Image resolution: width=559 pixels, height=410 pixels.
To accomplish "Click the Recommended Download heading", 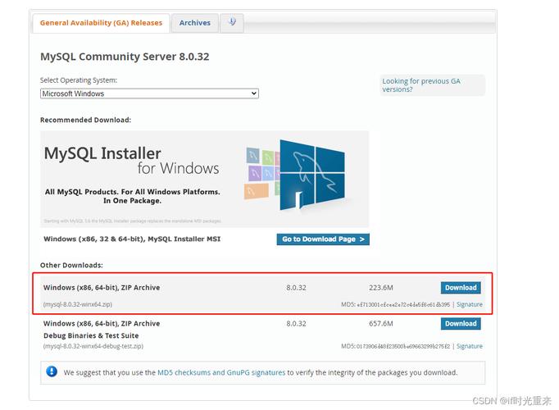I will 85,121.
